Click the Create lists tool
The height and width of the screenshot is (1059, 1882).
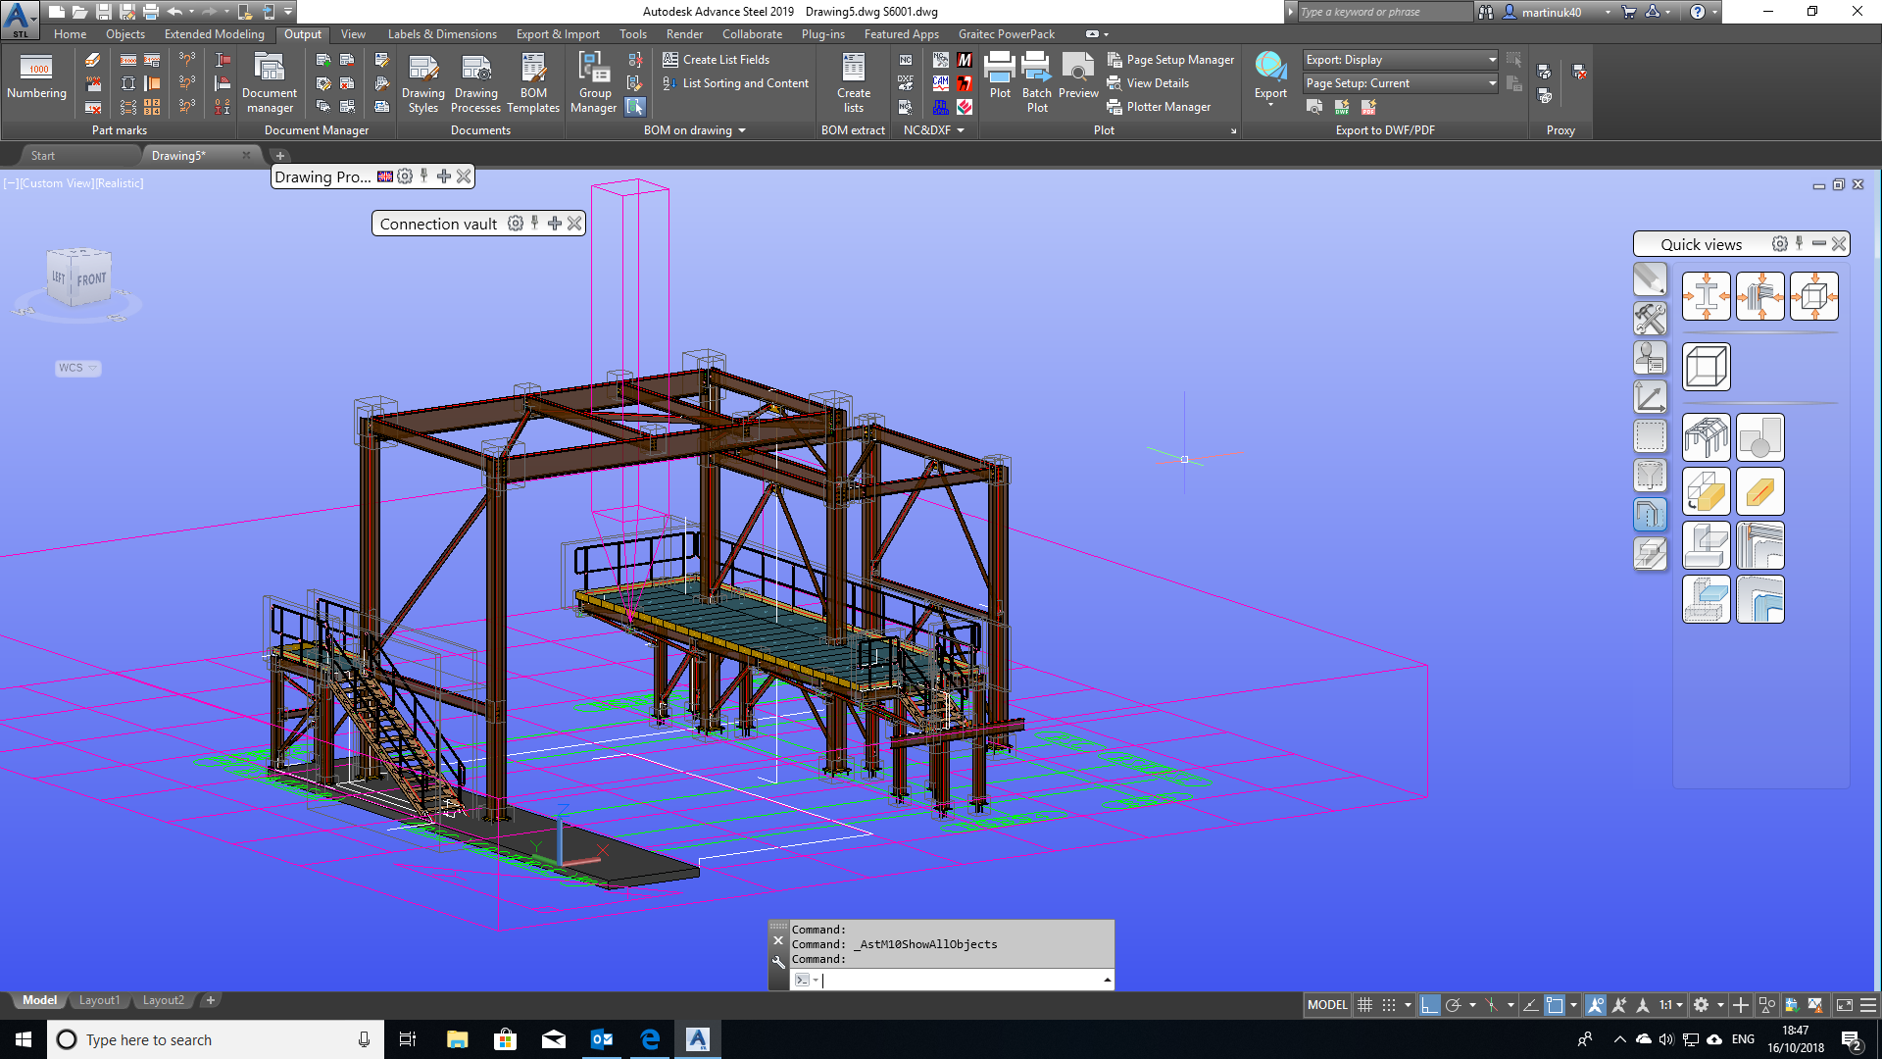pos(853,83)
